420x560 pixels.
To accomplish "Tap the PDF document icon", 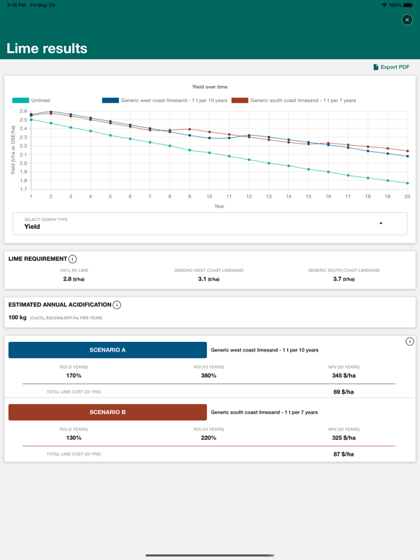I will coord(376,67).
